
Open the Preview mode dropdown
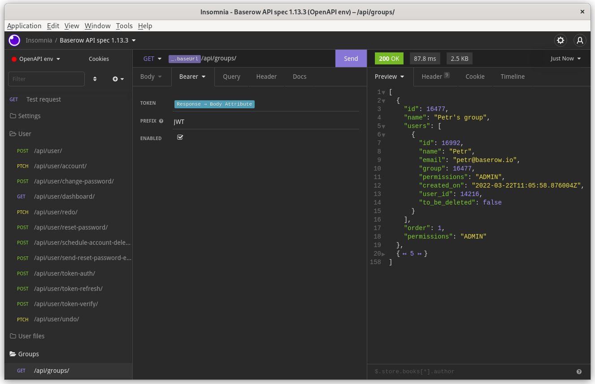click(x=390, y=77)
